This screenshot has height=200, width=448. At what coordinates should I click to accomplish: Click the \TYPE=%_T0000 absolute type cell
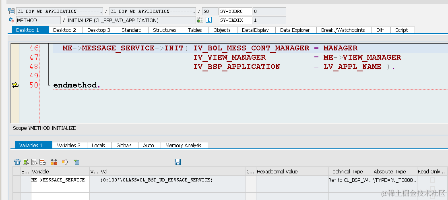coord(395,180)
